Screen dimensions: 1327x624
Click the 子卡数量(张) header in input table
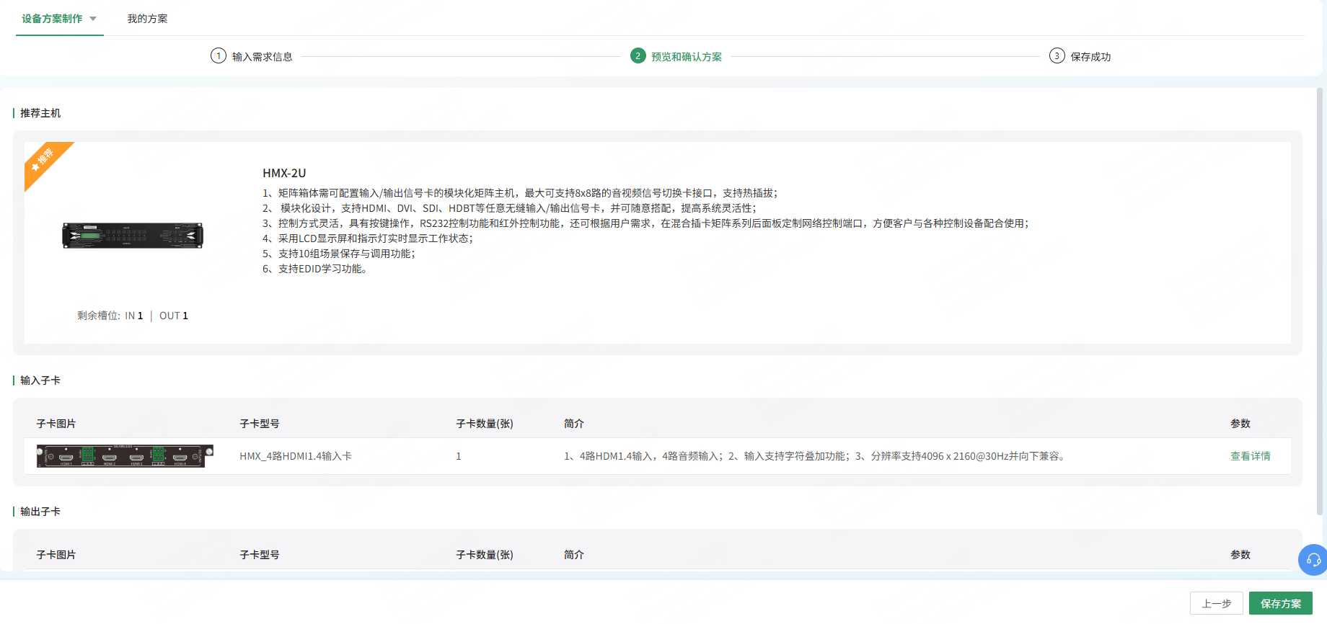point(484,424)
